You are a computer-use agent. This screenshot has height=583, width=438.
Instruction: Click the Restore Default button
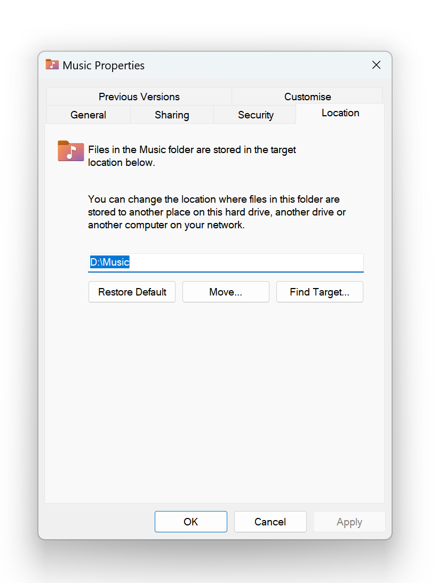pos(132,292)
